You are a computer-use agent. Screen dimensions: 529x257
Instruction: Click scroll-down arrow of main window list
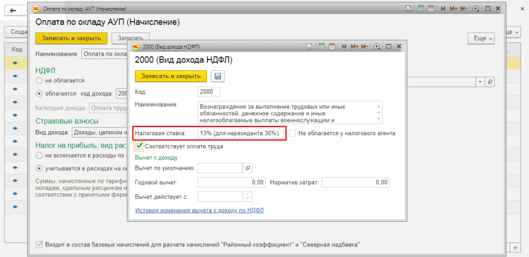pyautogui.click(x=515, y=247)
